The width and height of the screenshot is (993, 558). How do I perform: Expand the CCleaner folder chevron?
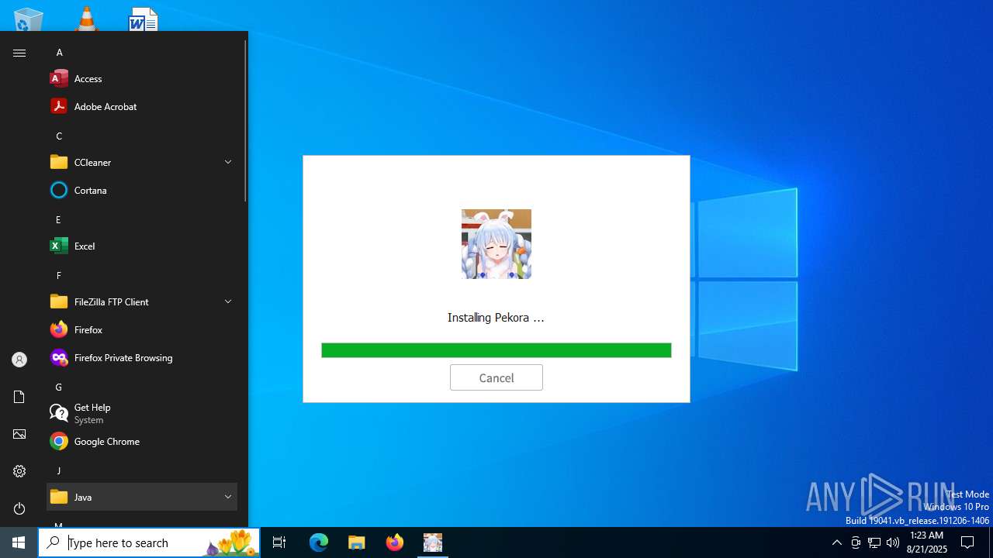pos(228,162)
